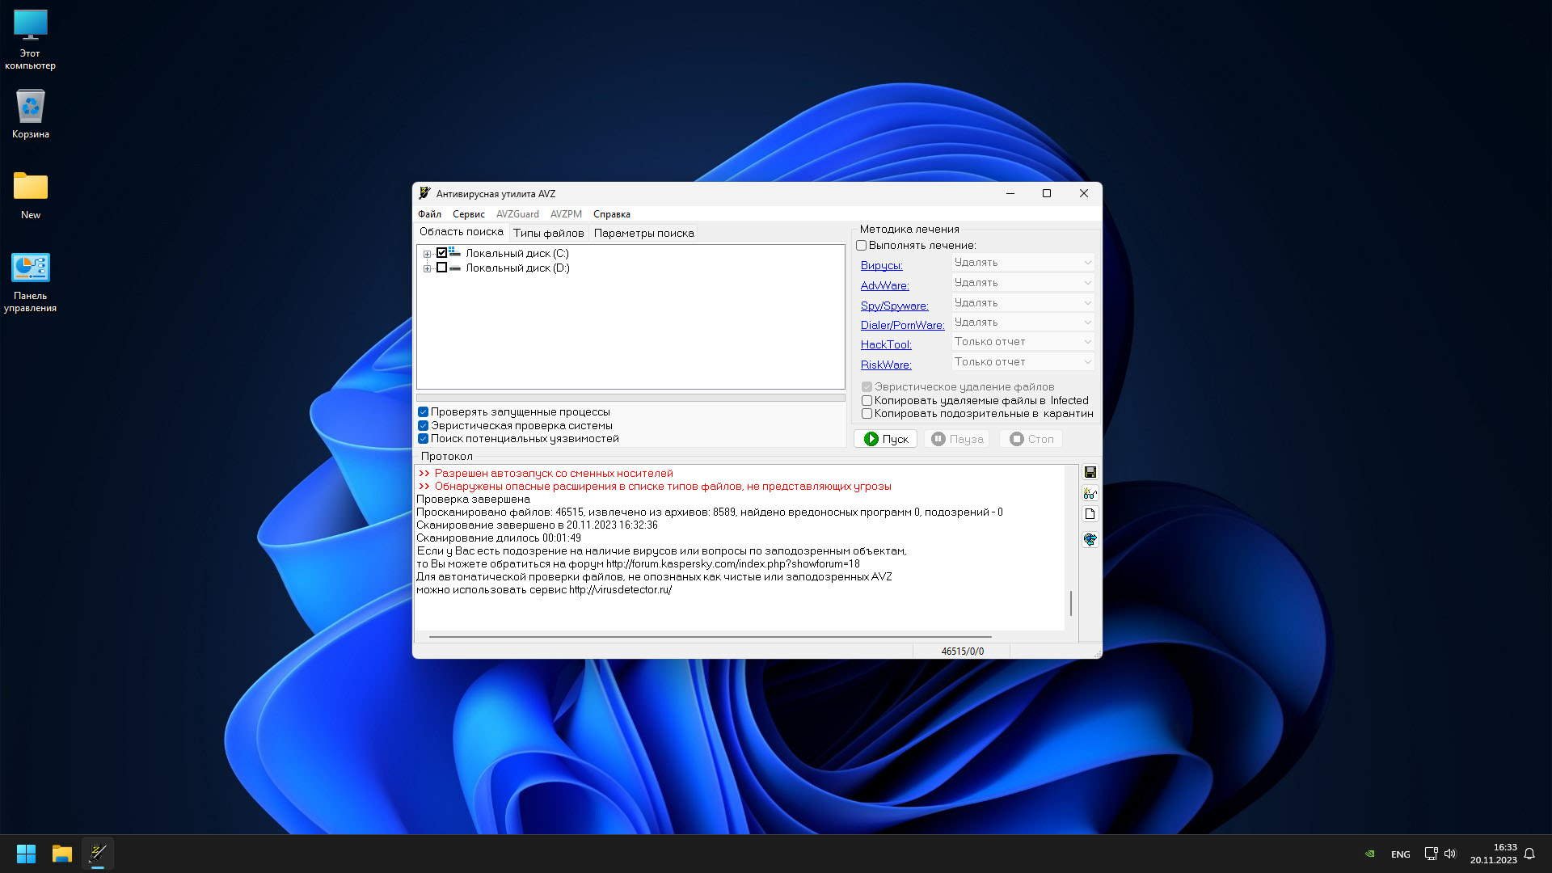Image resolution: width=1552 pixels, height=873 pixels.
Task: Click the glasses icon beside the protocol log
Action: [x=1090, y=493]
